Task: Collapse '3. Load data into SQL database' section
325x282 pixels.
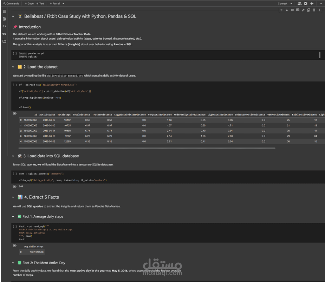Action: click(x=13, y=156)
